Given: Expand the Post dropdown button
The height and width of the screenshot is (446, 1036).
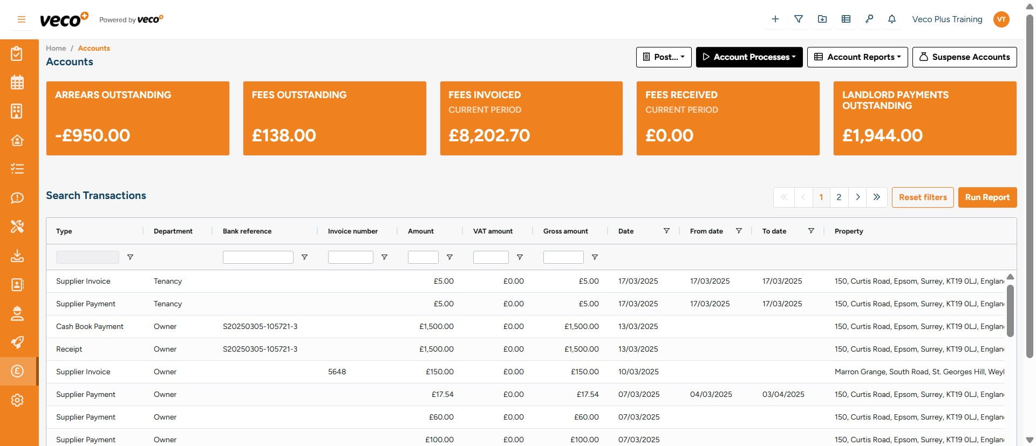Looking at the screenshot, I should coord(664,57).
